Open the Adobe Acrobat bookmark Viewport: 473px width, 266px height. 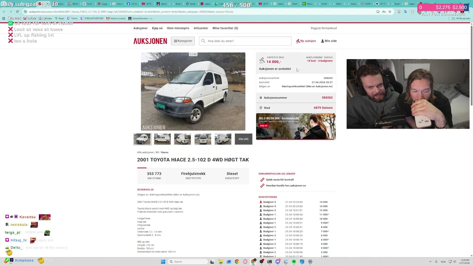click(116, 18)
